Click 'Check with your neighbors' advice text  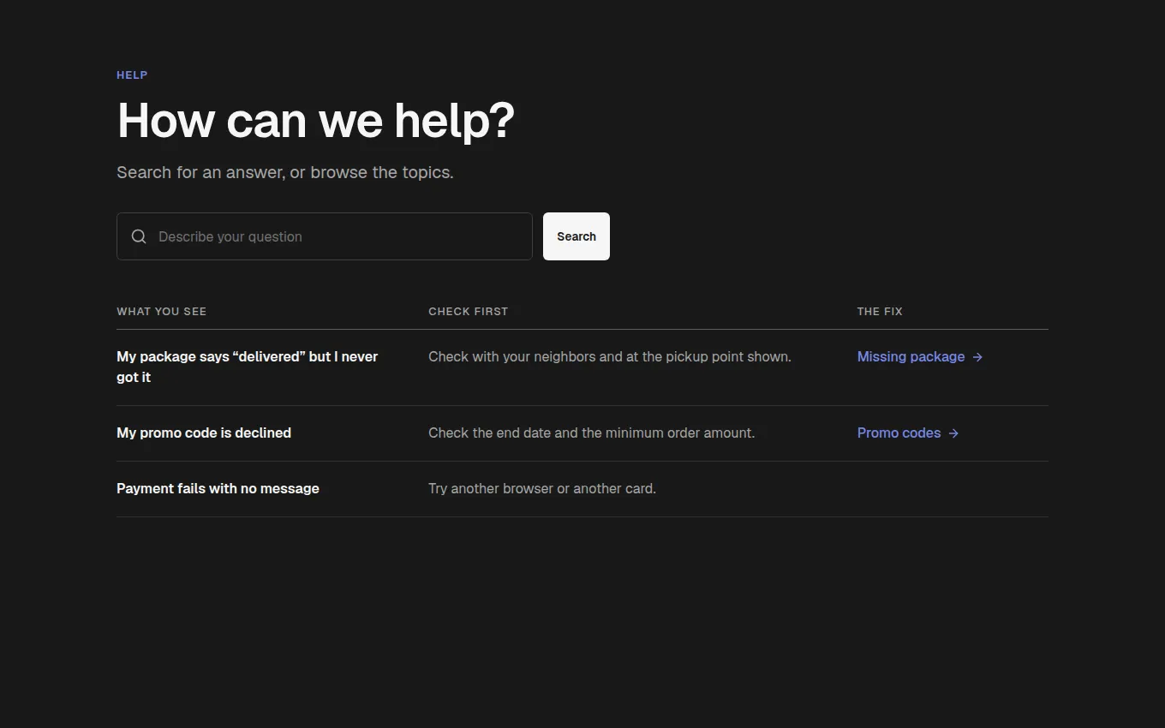point(610,356)
